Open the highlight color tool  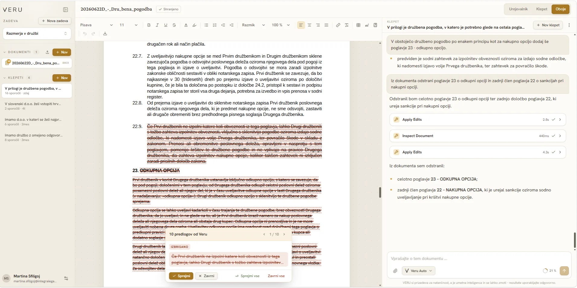pyautogui.click(x=194, y=25)
